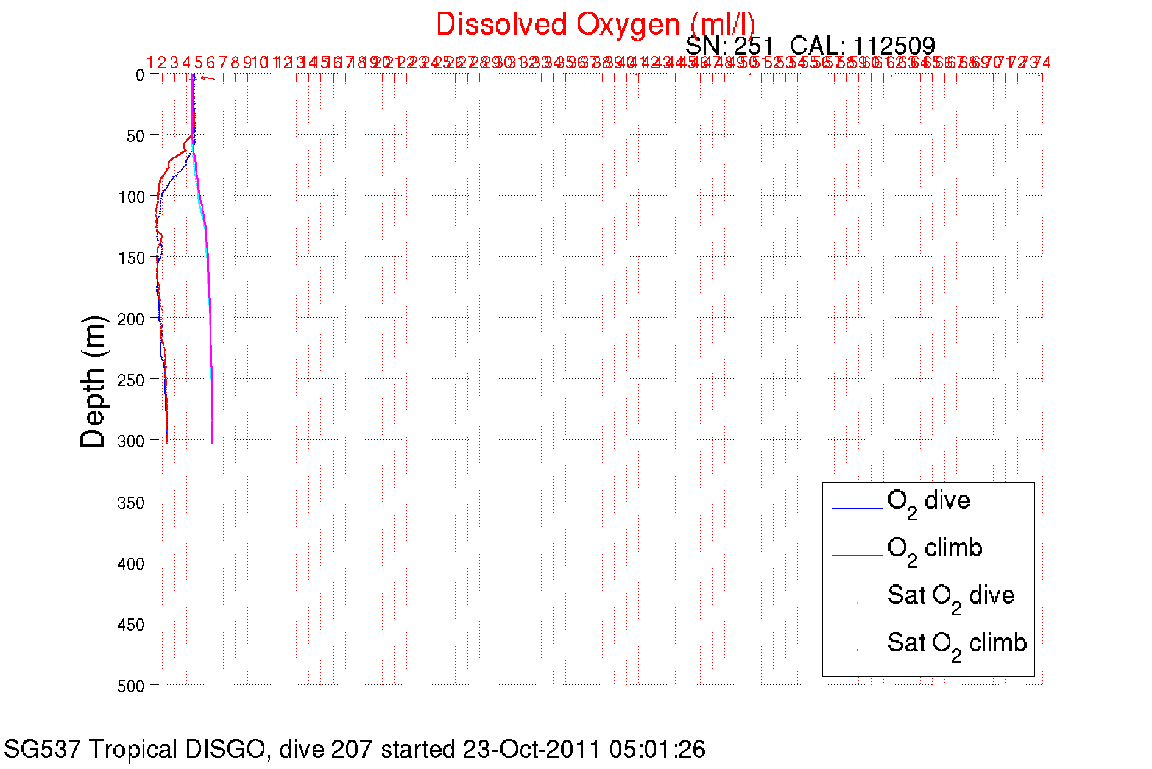Click the depth tick label 50
1152x769 pixels.
tap(135, 136)
